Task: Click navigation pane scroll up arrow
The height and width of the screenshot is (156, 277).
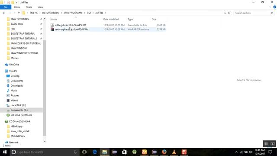Action: pos(45,19)
